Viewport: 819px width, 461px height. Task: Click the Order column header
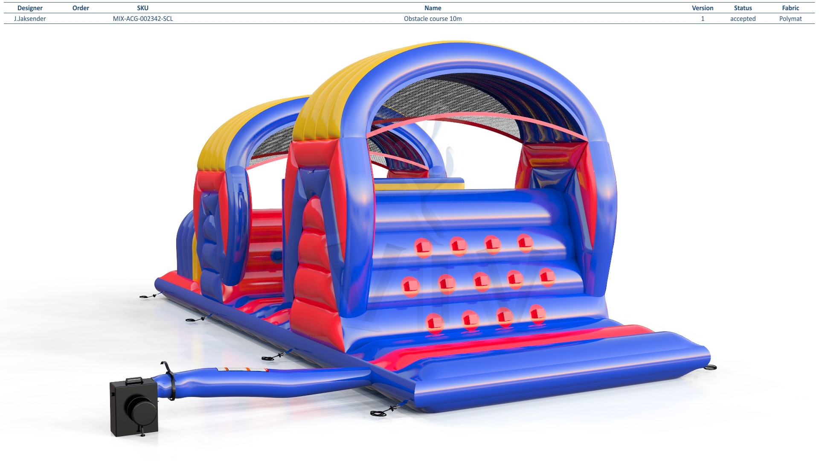pos(81,8)
